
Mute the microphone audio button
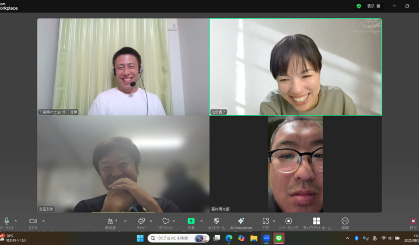pos(7,221)
